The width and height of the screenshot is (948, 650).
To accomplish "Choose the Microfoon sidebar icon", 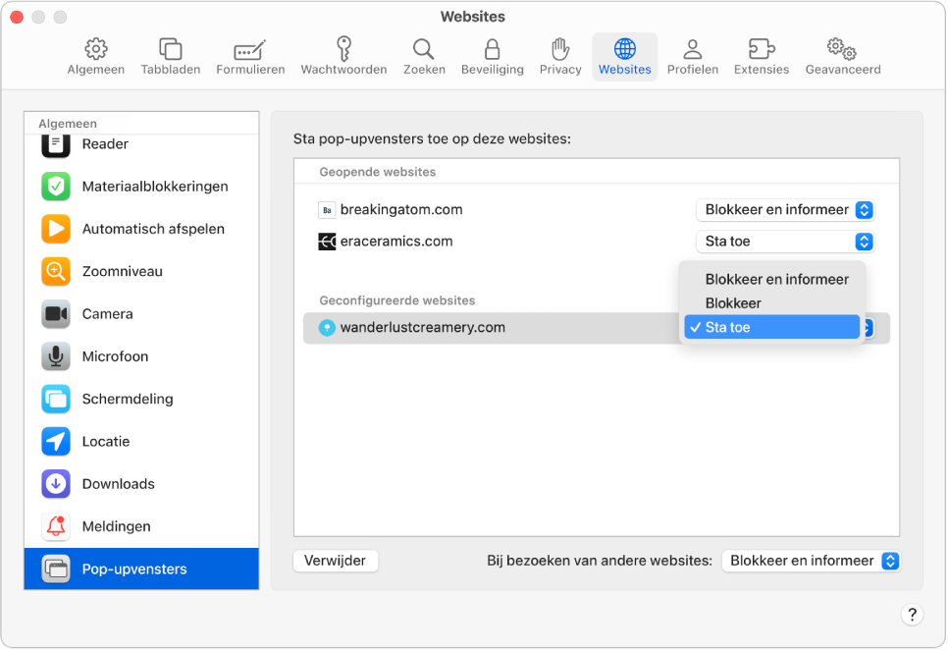I will tap(56, 356).
